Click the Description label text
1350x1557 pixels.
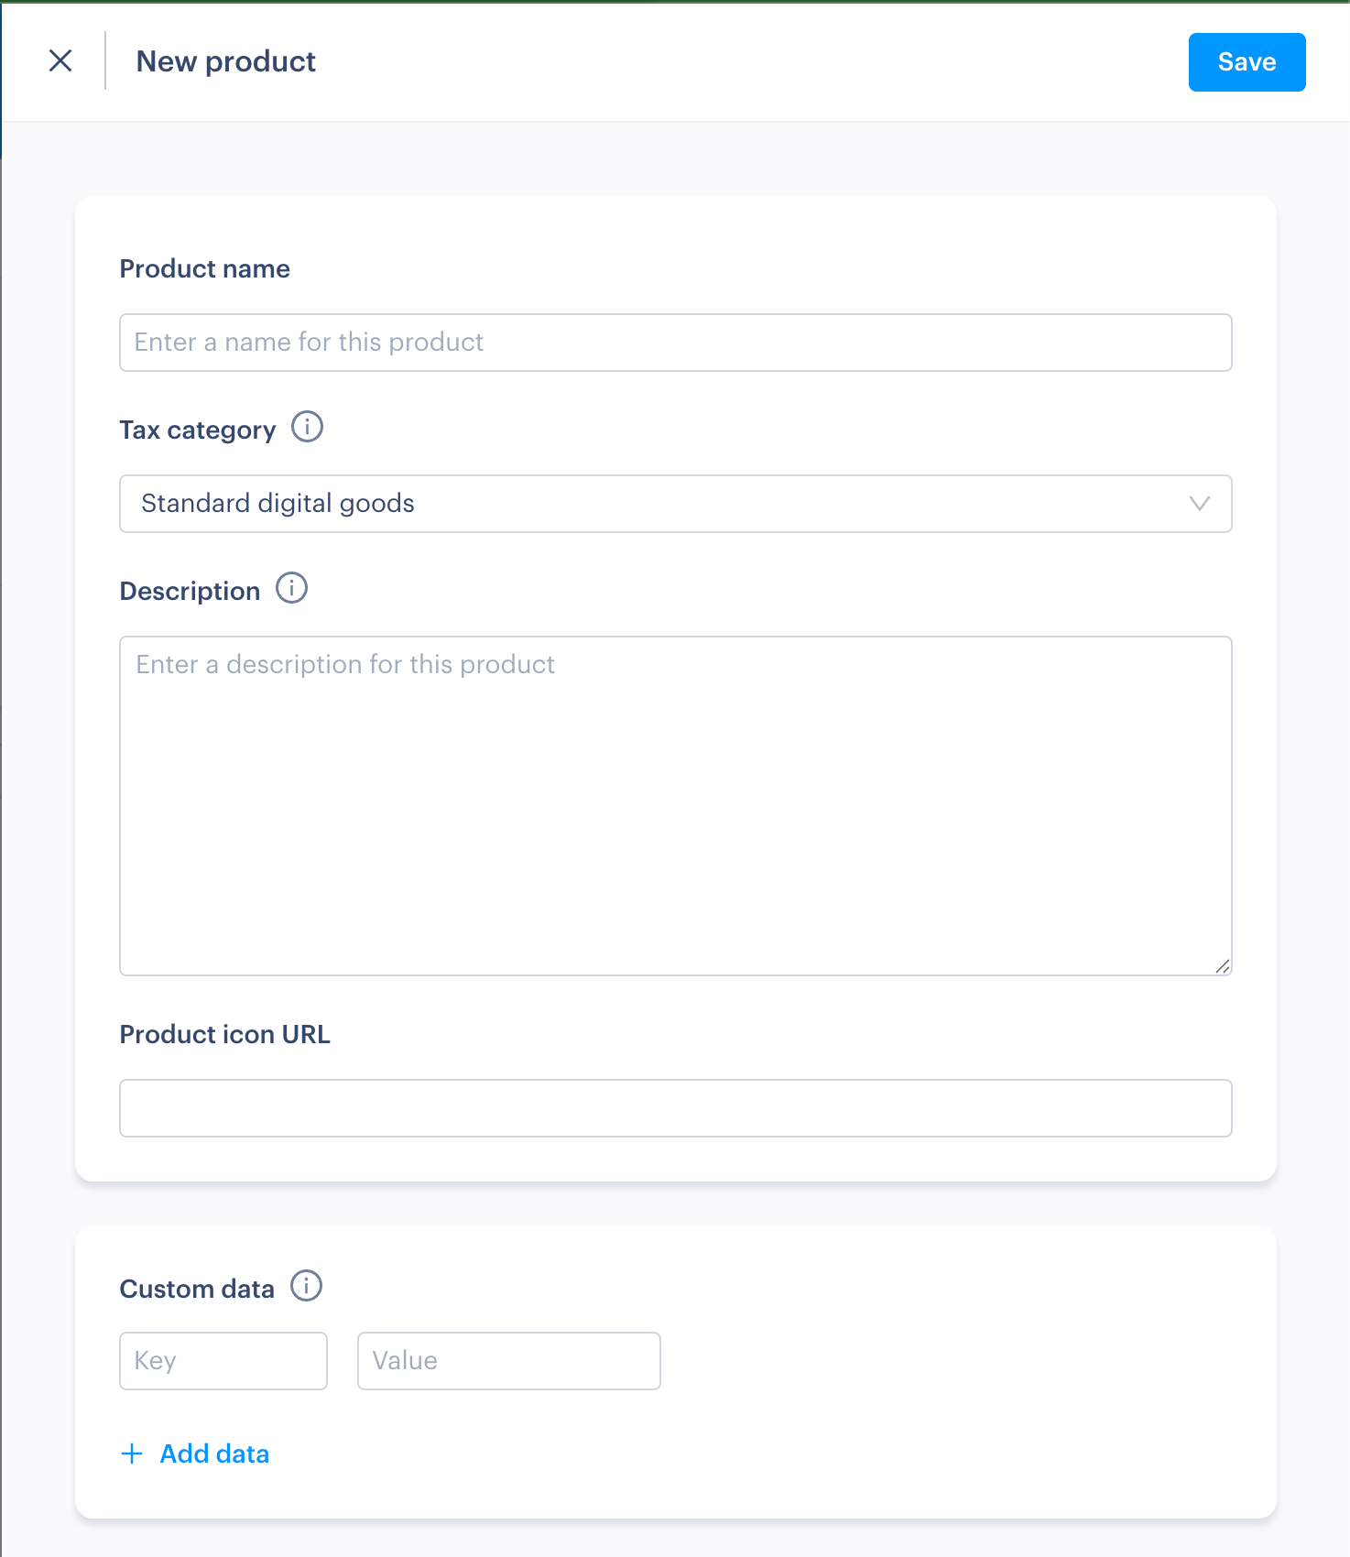(190, 592)
